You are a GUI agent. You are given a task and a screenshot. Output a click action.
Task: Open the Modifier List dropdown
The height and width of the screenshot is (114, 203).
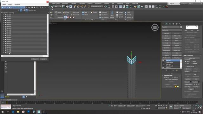(172, 30)
